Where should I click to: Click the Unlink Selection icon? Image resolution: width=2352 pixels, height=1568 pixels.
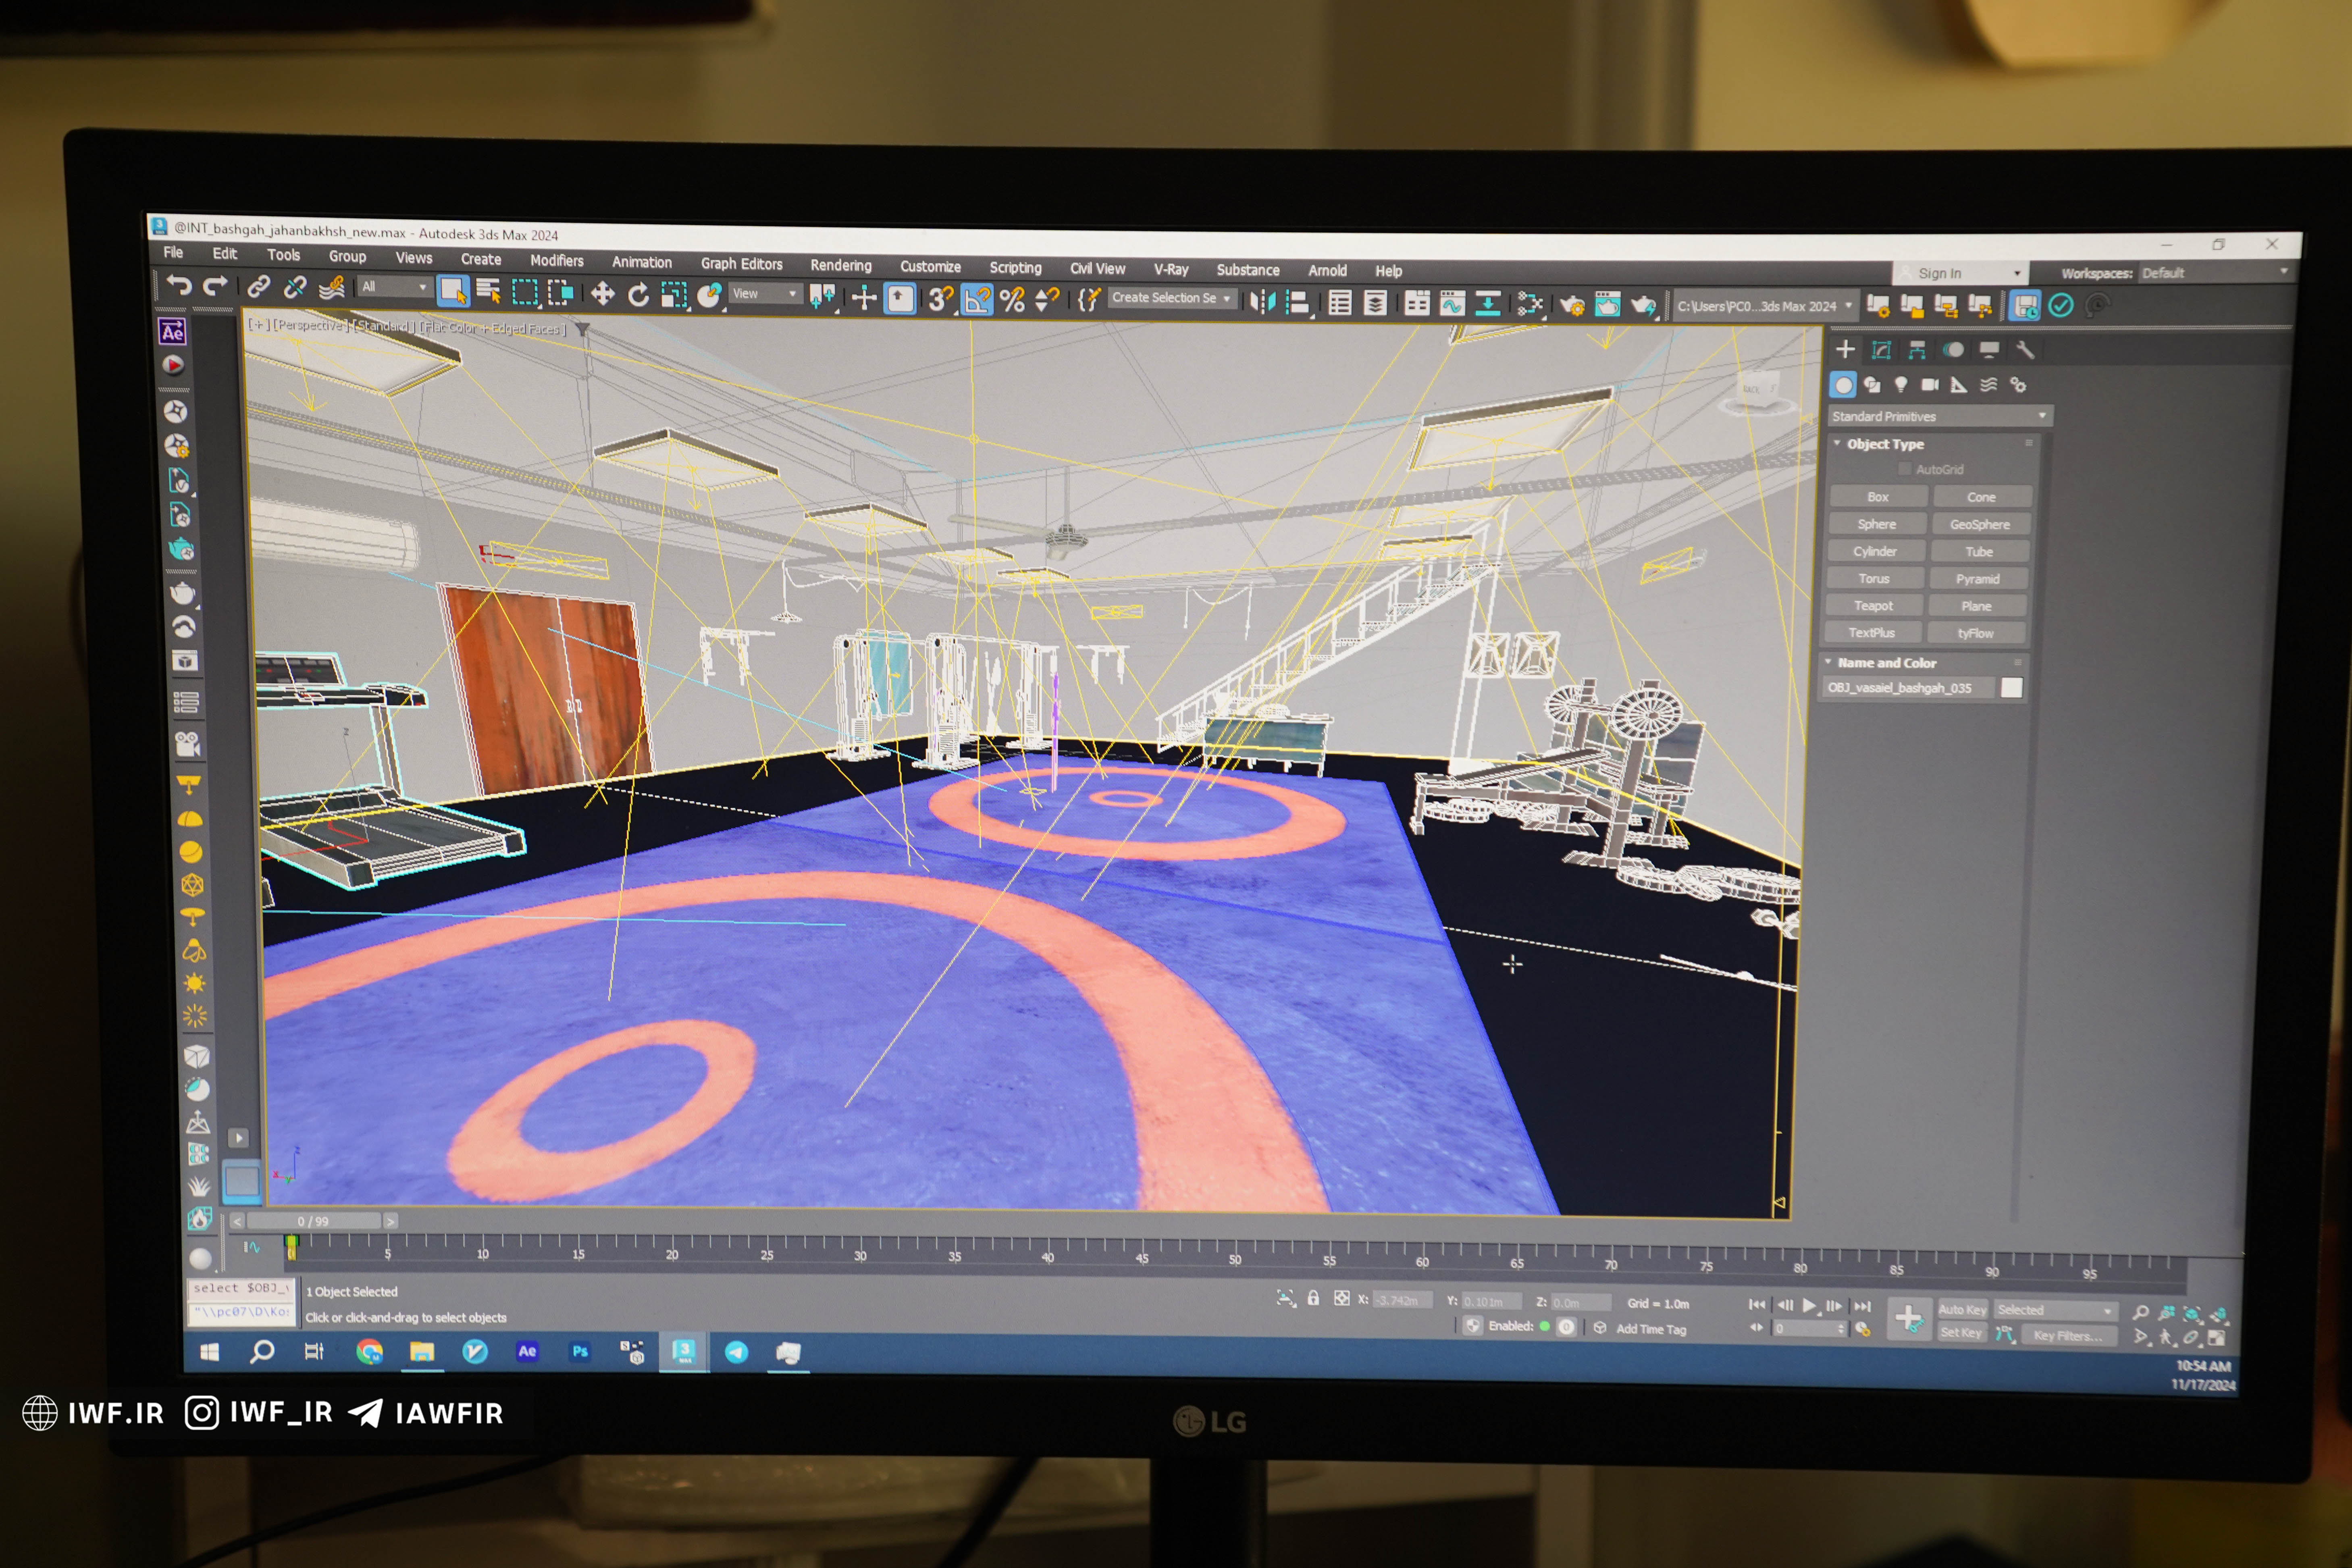[x=295, y=288]
